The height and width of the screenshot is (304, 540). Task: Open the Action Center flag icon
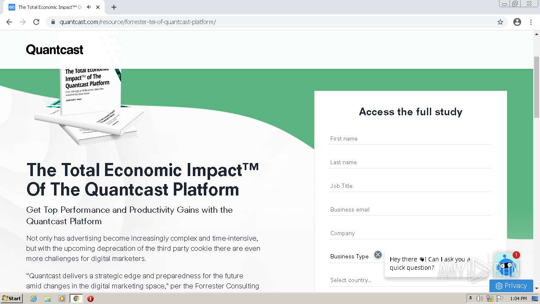coord(500,299)
